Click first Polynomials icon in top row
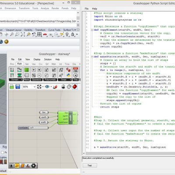The image size is (175, 175). click(46, 70)
